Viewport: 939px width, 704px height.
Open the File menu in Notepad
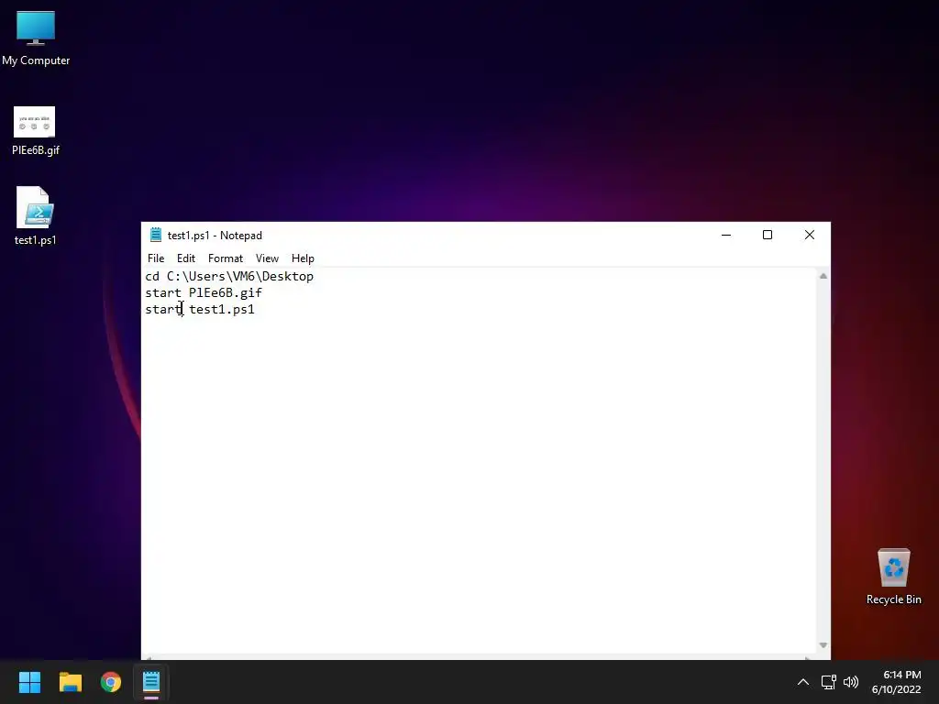pos(156,258)
